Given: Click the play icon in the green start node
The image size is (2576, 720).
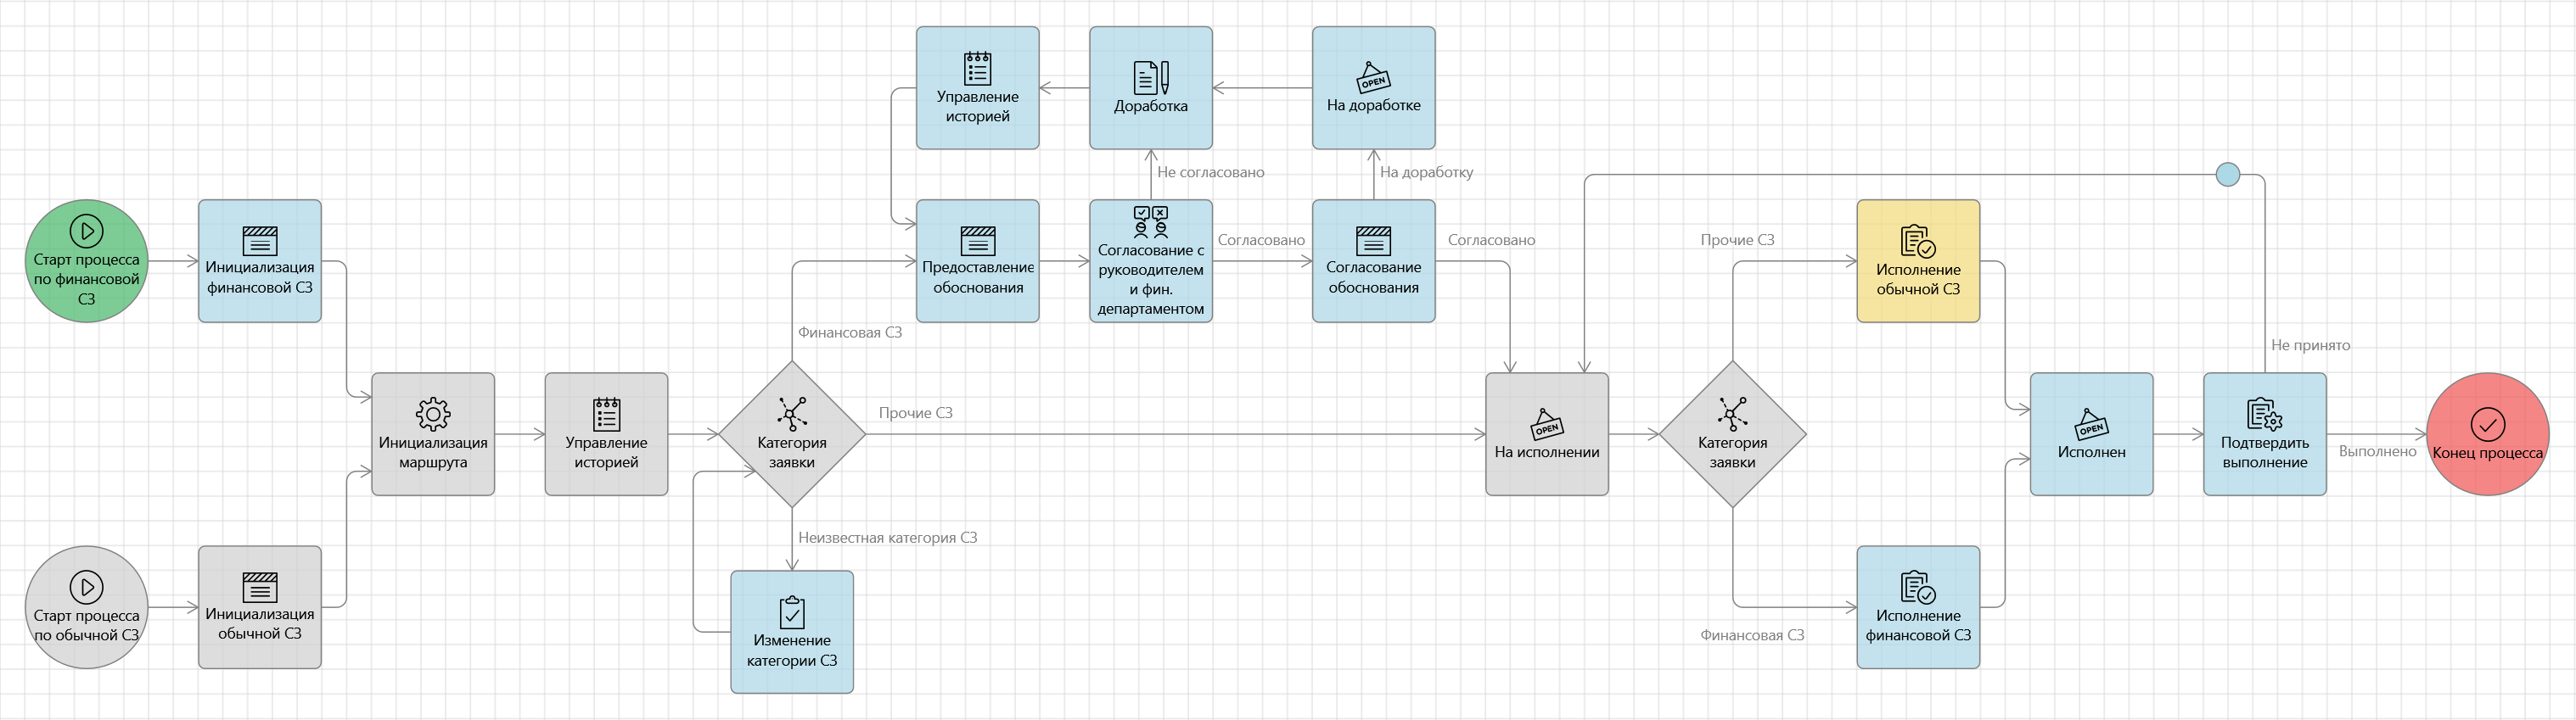Looking at the screenshot, I should click(x=86, y=231).
